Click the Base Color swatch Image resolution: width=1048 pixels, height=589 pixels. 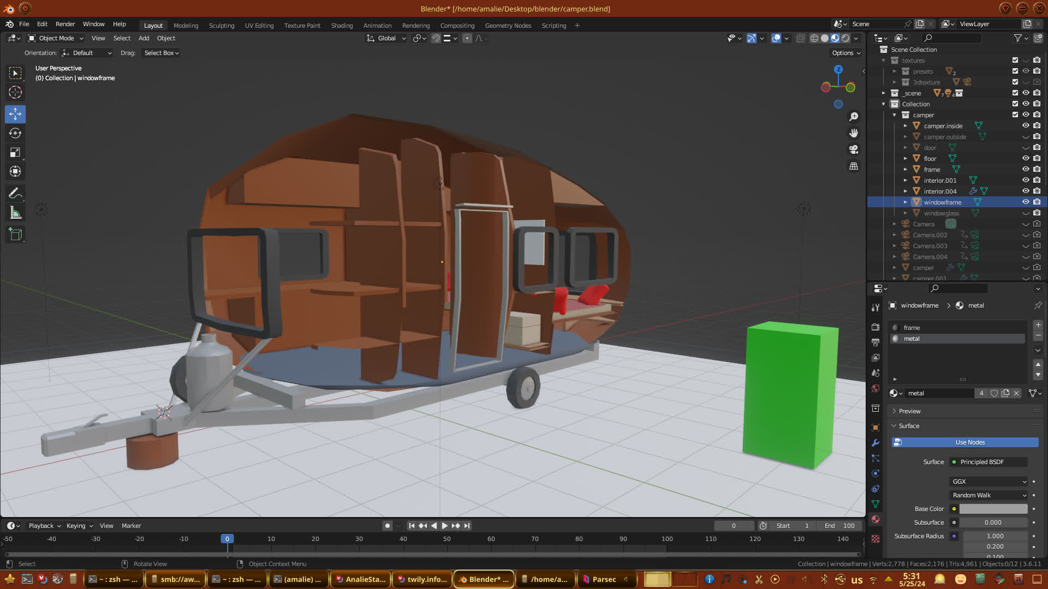tap(993, 509)
